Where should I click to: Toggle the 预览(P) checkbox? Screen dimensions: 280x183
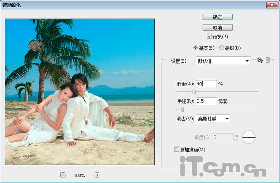[x=209, y=36]
